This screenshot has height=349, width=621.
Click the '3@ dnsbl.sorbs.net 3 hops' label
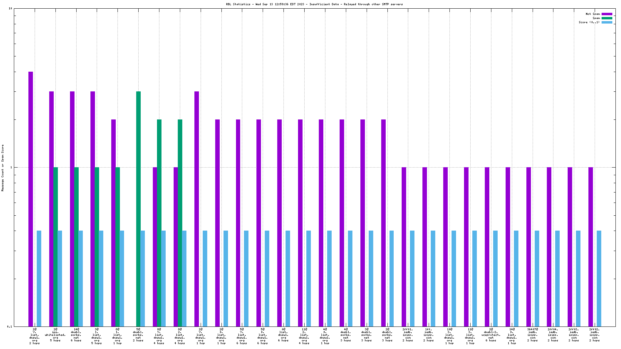coord(367,335)
